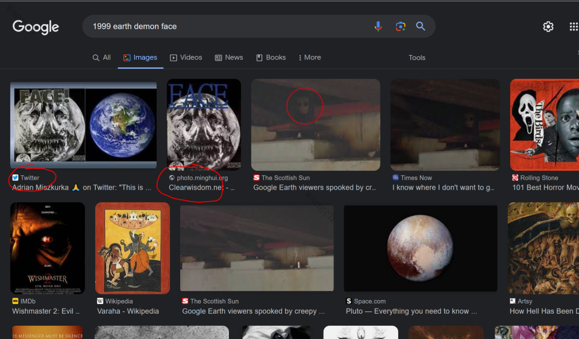The height and width of the screenshot is (339, 579).
Task: Open 'Wishmaster 2: Evil' link
Action: pos(46,311)
